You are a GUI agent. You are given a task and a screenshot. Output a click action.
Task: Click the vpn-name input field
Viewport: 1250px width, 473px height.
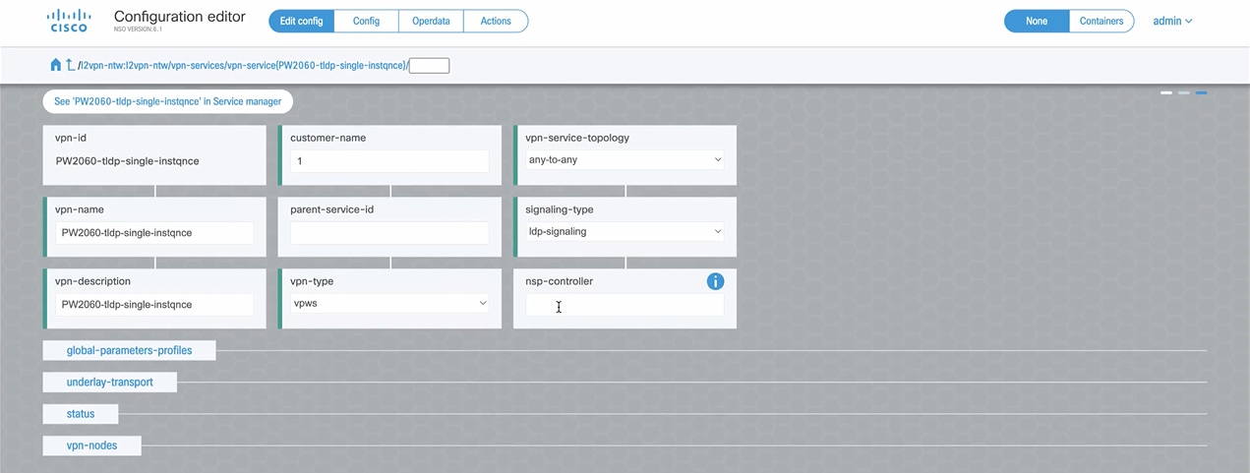tap(154, 233)
